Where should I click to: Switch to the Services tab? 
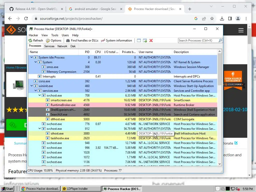49,46
